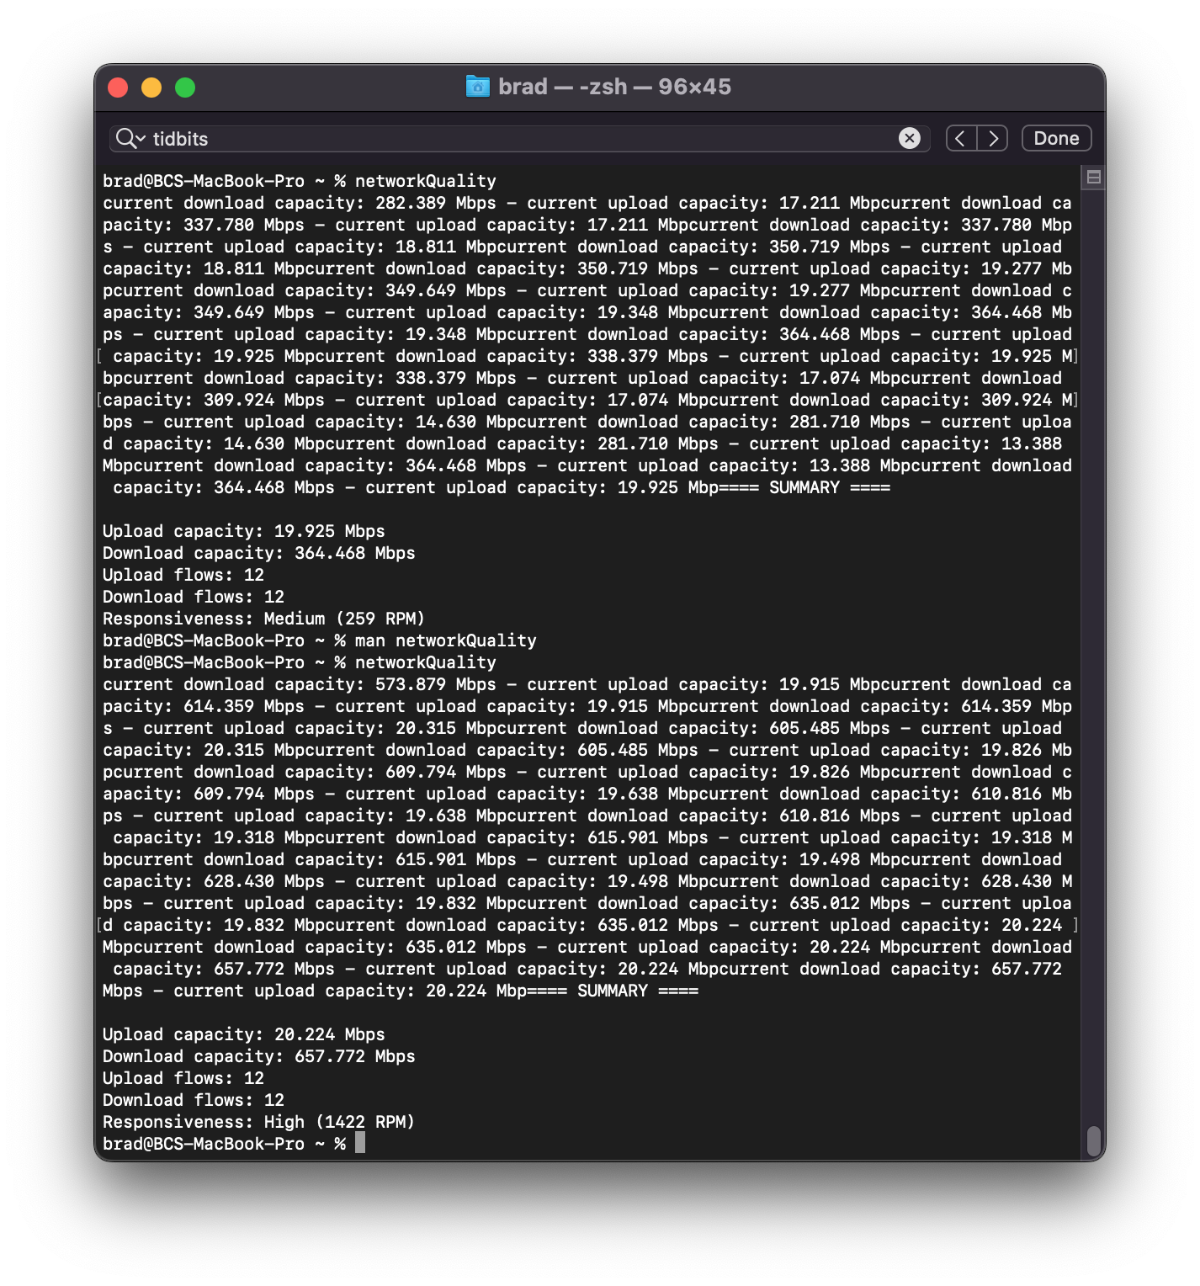Jump to next search match arrow
The width and height of the screenshot is (1200, 1286).
tap(993, 138)
